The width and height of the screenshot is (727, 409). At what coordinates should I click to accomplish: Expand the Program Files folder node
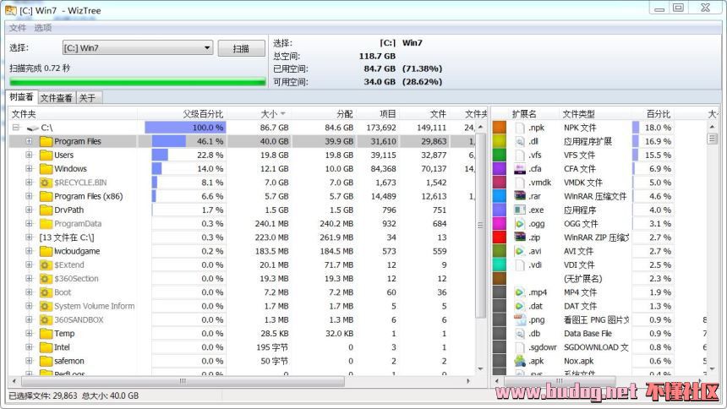click(30, 141)
